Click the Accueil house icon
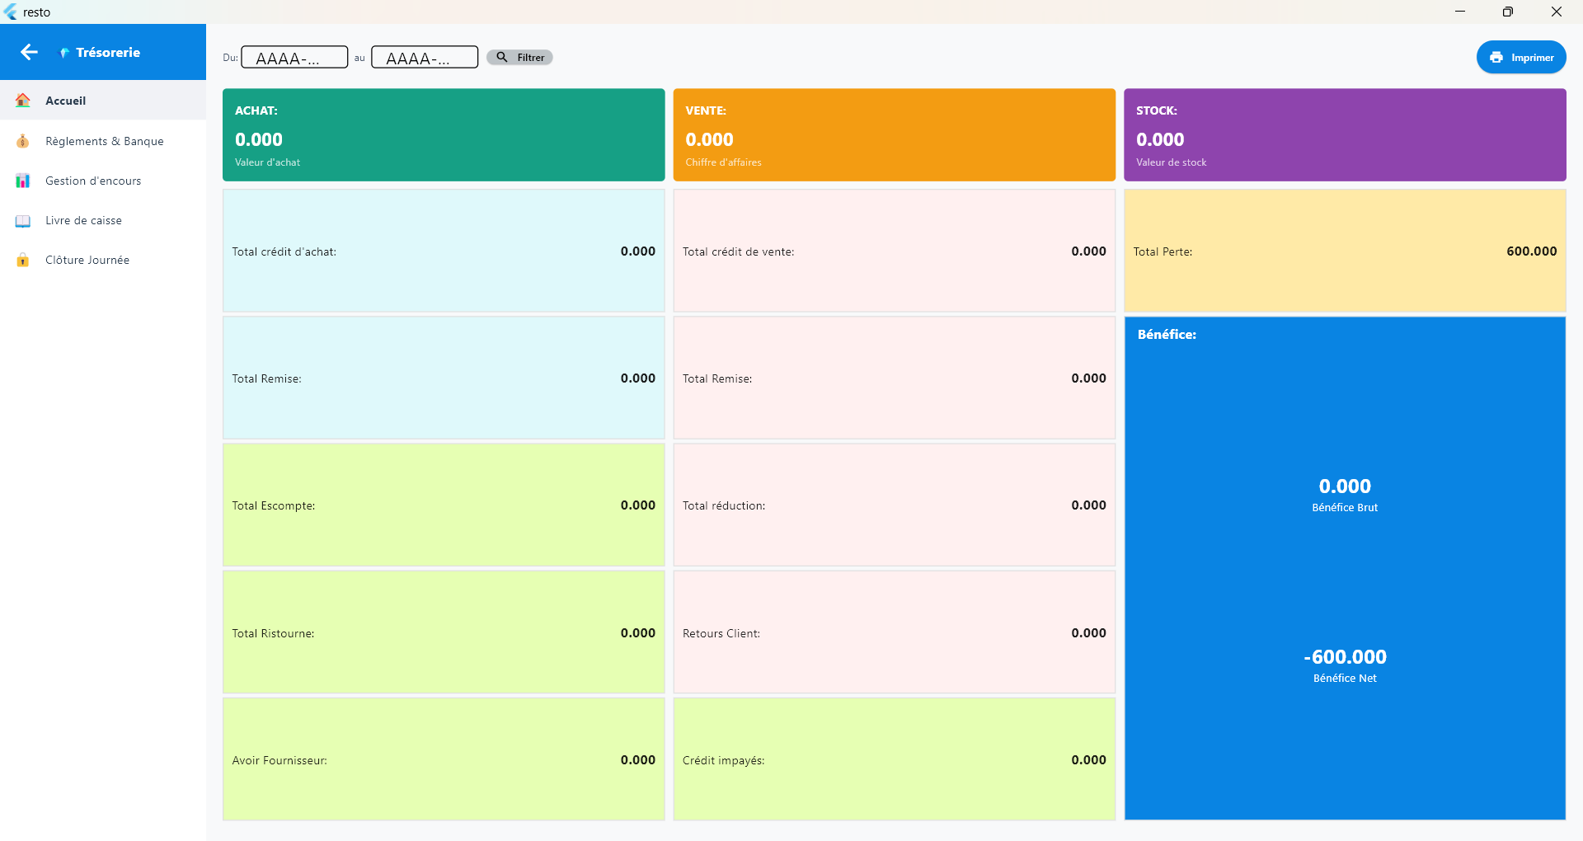1583x841 pixels. pyautogui.click(x=23, y=101)
